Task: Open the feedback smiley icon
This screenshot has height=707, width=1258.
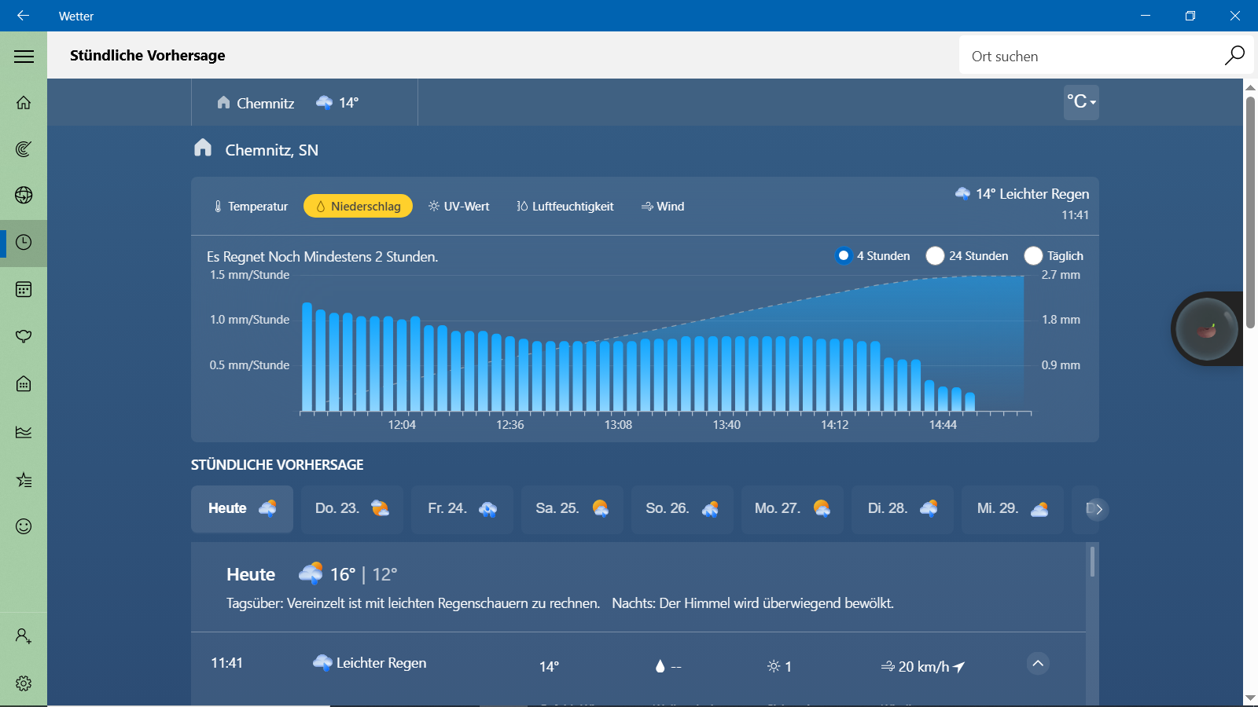Action: (24, 526)
